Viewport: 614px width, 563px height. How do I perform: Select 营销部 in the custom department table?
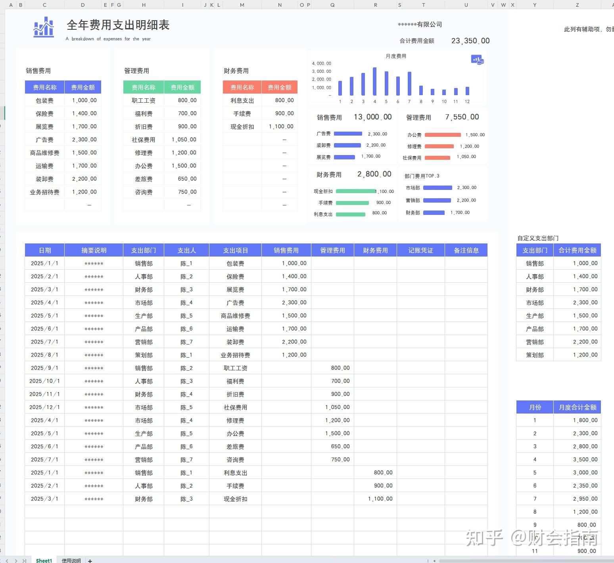pos(535,342)
